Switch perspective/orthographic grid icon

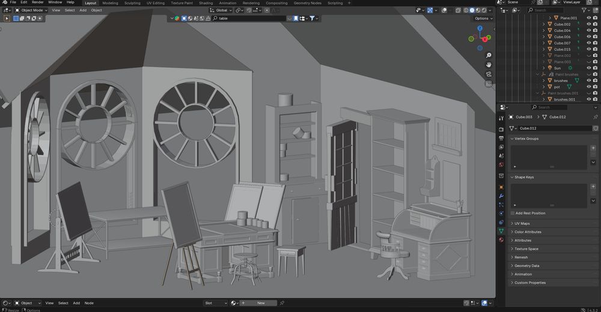489,83
